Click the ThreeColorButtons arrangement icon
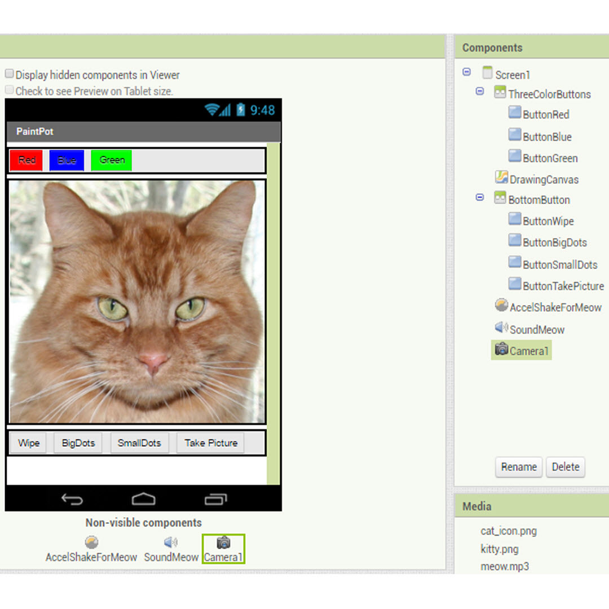Image resolution: width=609 pixels, height=609 pixels. pyautogui.click(x=500, y=92)
